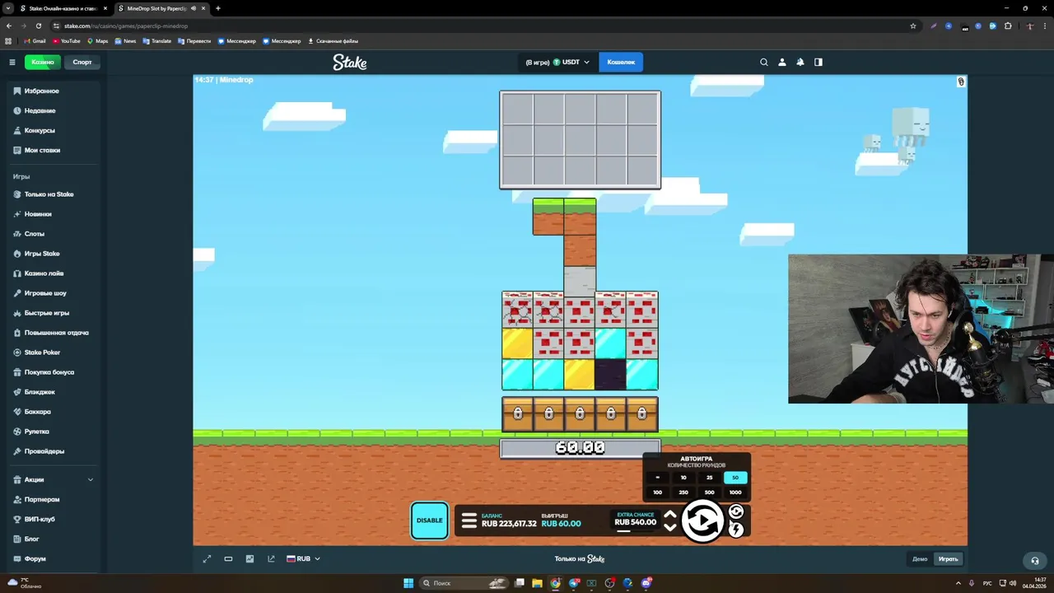
Task: Increase the bet with the up arrow
Action: click(670, 514)
